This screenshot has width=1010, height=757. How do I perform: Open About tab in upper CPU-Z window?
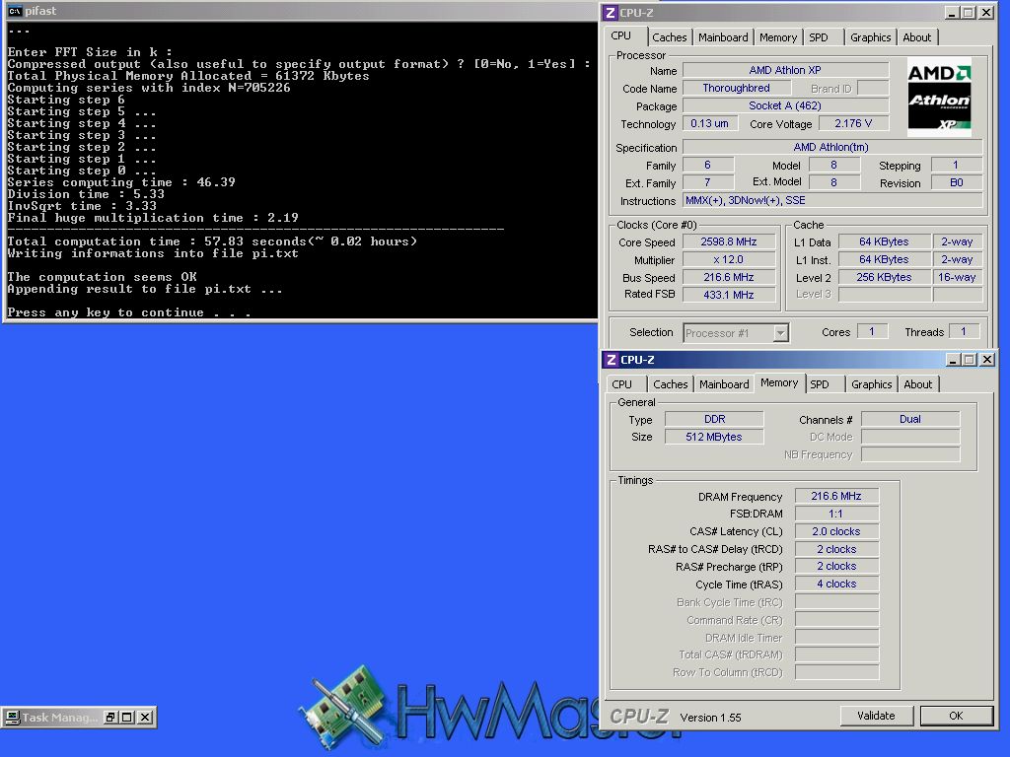coord(916,37)
